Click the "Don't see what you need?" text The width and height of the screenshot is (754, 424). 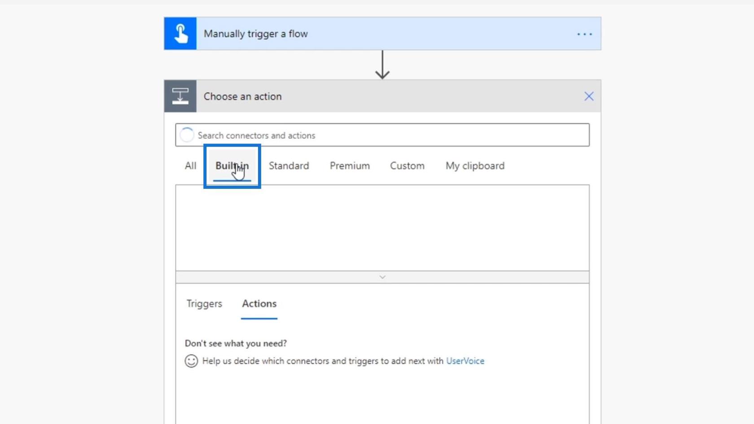click(x=236, y=343)
